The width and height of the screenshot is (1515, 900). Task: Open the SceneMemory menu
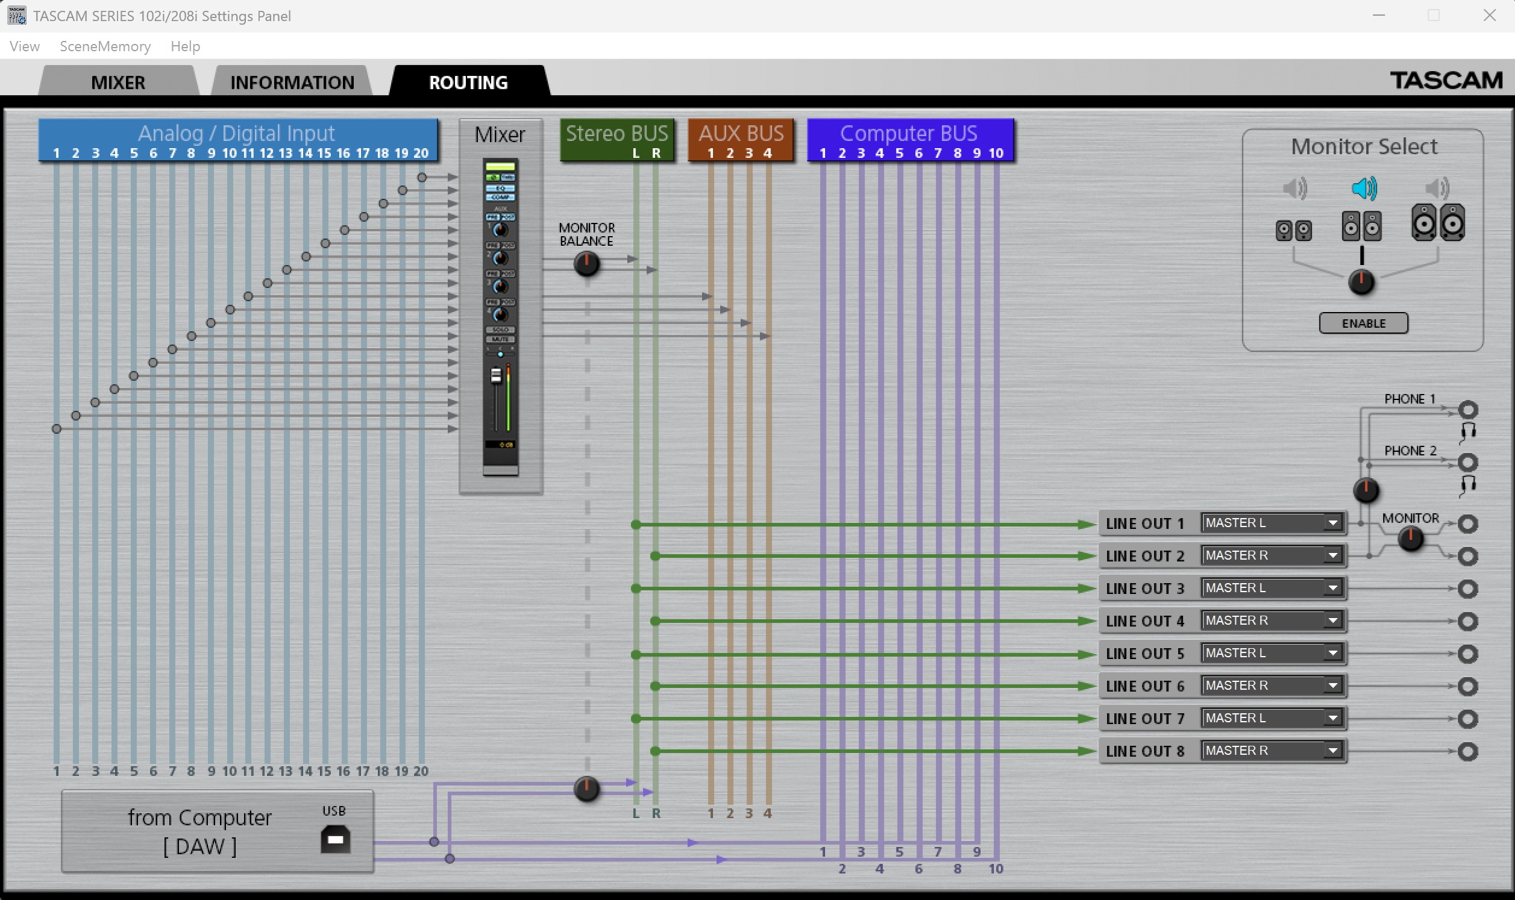coord(105,46)
